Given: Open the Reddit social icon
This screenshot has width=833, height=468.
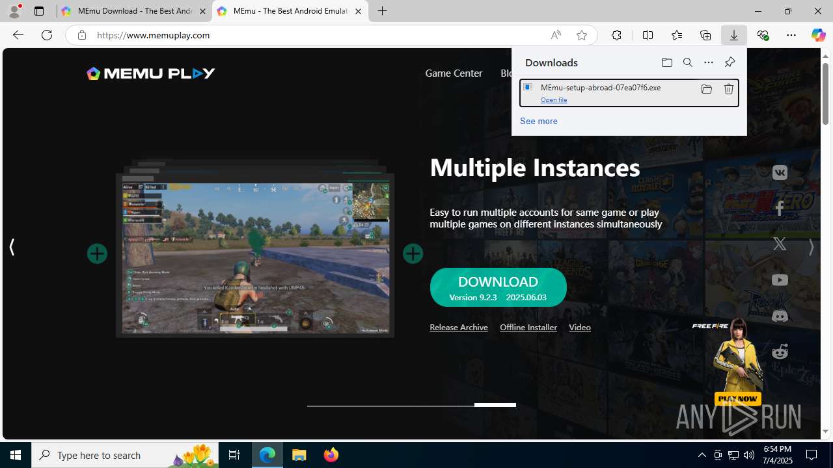Looking at the screenshot, I should pyautogui.click(x=780, y=352).
